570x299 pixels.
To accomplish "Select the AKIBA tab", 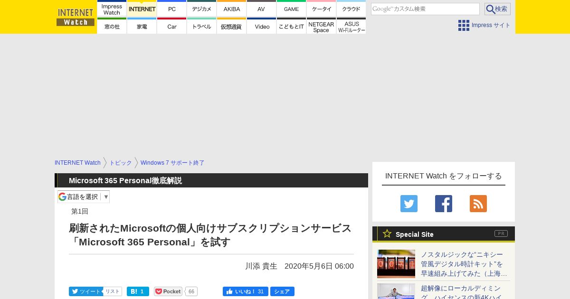I will [231, 9].
